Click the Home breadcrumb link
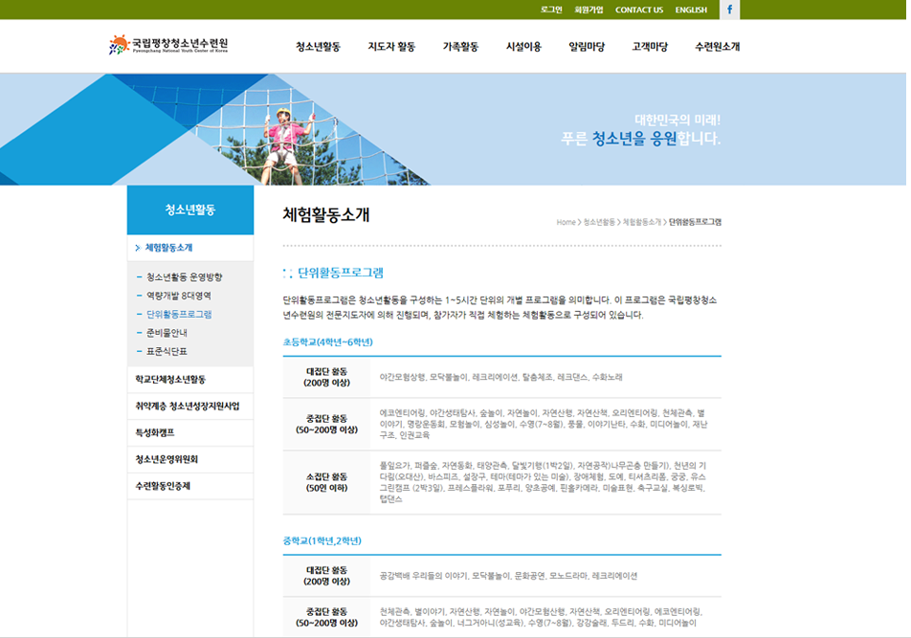This screenshot has width=911, height=638. (x=566, y=222)
